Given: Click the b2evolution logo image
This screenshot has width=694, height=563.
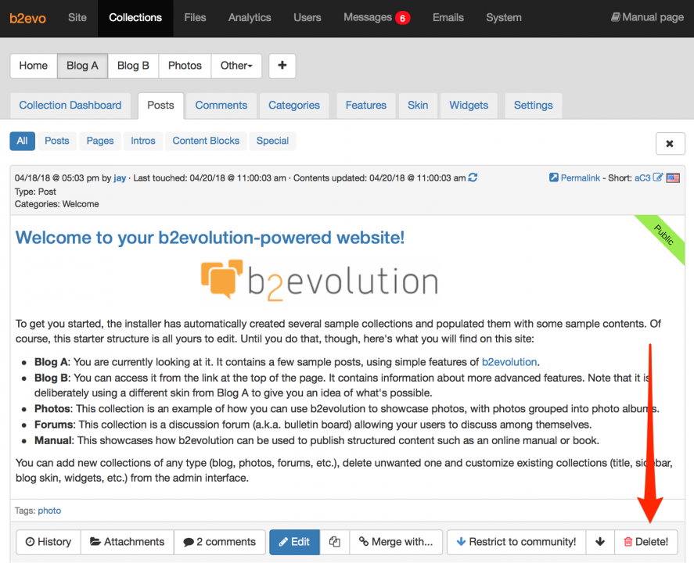Looking at the screenshot, I should click(x=319, y=281).
